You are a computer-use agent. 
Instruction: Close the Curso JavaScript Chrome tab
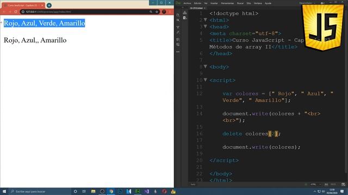coord(42,5)
